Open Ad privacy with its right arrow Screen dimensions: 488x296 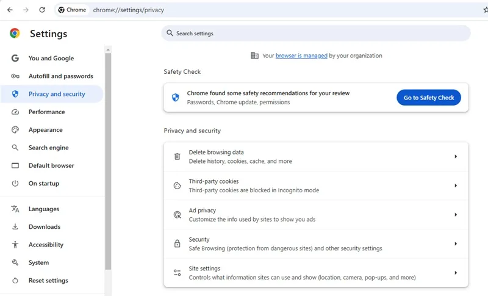[x=456, y=214]
